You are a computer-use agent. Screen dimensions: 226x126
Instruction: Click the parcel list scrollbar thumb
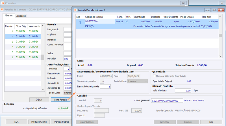tap(43, 57)
